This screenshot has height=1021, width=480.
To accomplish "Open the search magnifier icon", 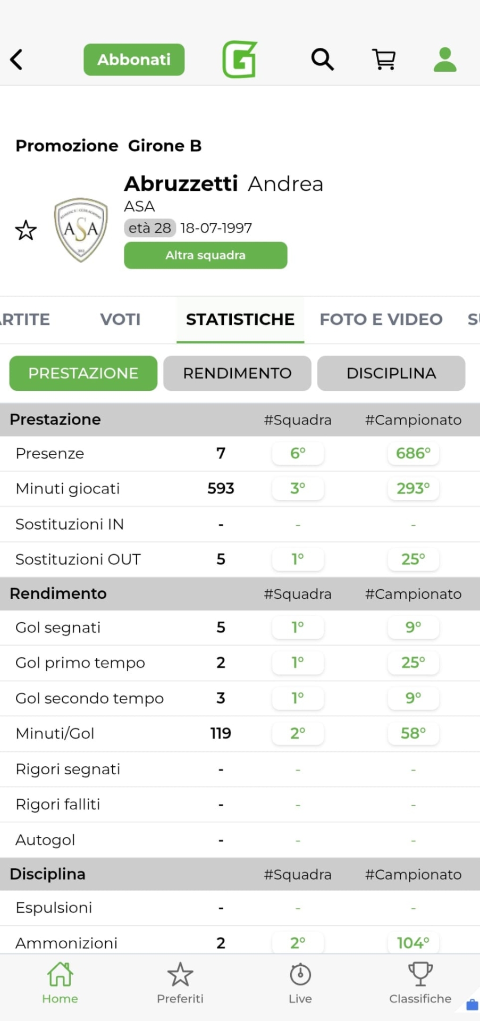I will [x=322, y=60].
